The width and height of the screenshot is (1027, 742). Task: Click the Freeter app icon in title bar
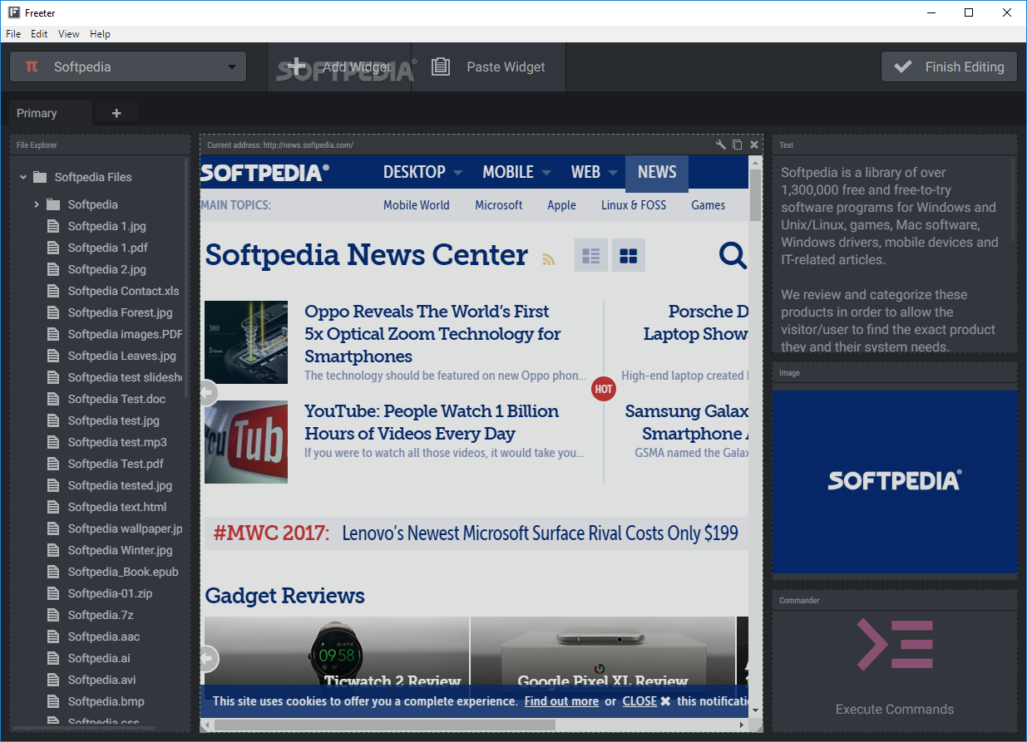(14, 12)
